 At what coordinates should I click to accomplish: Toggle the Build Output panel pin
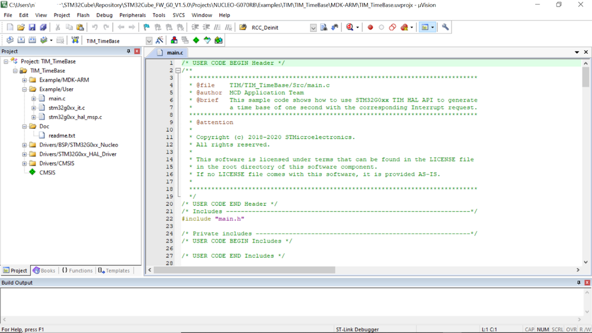coord(579,283)
